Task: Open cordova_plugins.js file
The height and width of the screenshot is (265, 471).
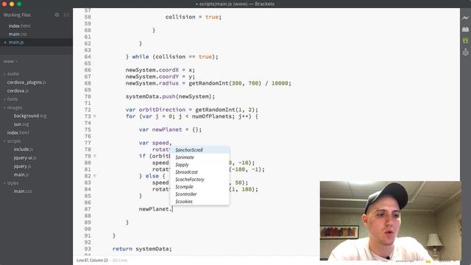Action: point(26,82)
